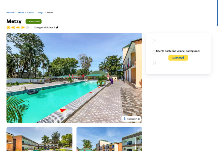The image size is (218, 151).
Task: Open the main pool photo
Action: pos(74,78)
